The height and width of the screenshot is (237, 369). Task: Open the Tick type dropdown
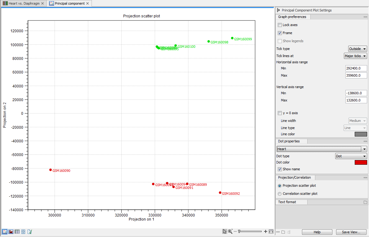358,49
